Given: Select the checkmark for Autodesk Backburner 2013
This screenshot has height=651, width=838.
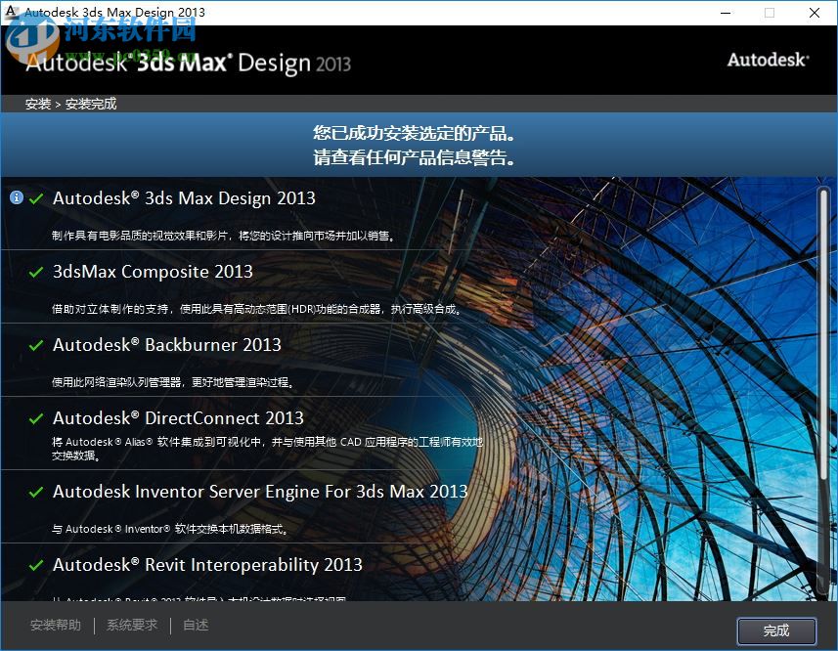Looking at the screenshot, I should pos(36,344).
